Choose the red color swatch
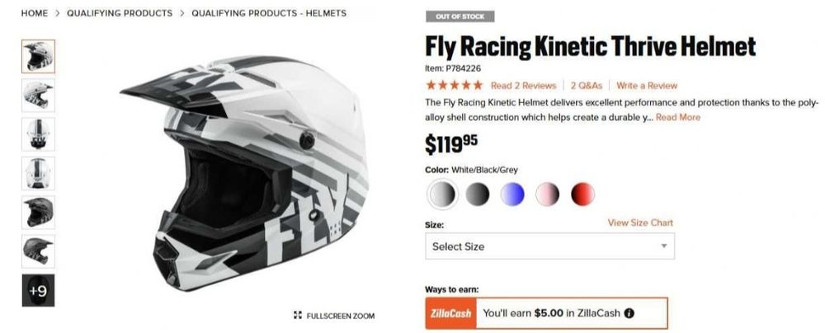 [582, 195]
